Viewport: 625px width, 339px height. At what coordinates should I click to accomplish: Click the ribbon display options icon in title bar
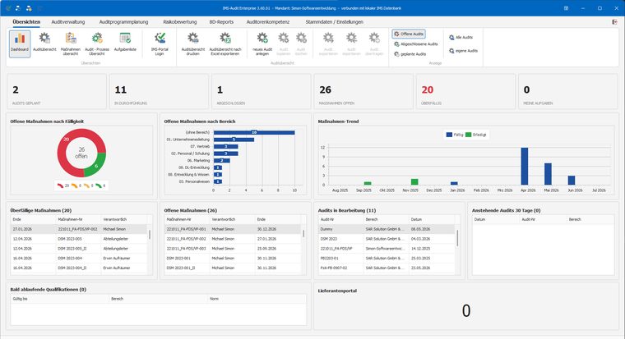point(566,8)
